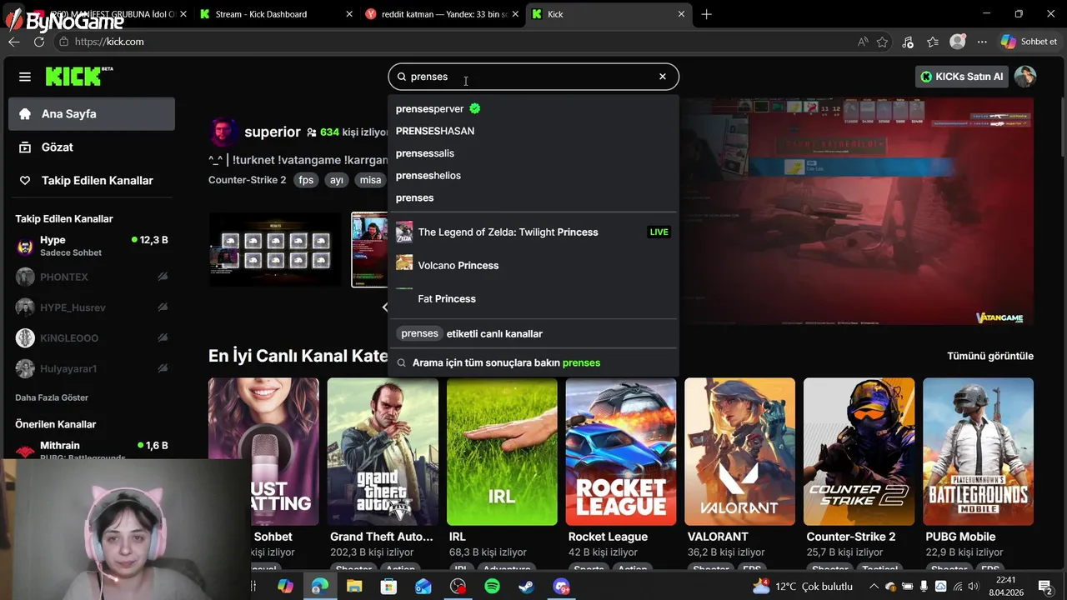Click the kick.com address bar
Screen dimensions: 1067x600
[x=454, y=42]
